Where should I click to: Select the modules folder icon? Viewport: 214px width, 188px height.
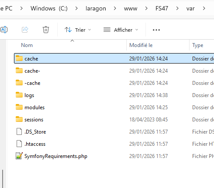pos(19,107)
